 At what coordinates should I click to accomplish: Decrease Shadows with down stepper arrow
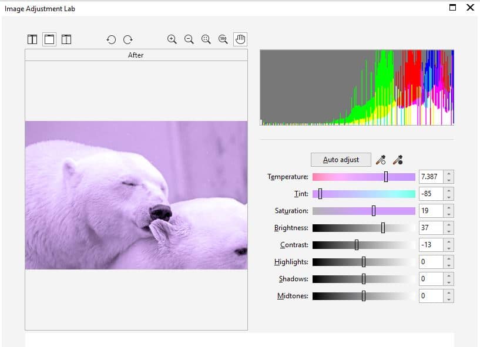(x=449, y=282)
